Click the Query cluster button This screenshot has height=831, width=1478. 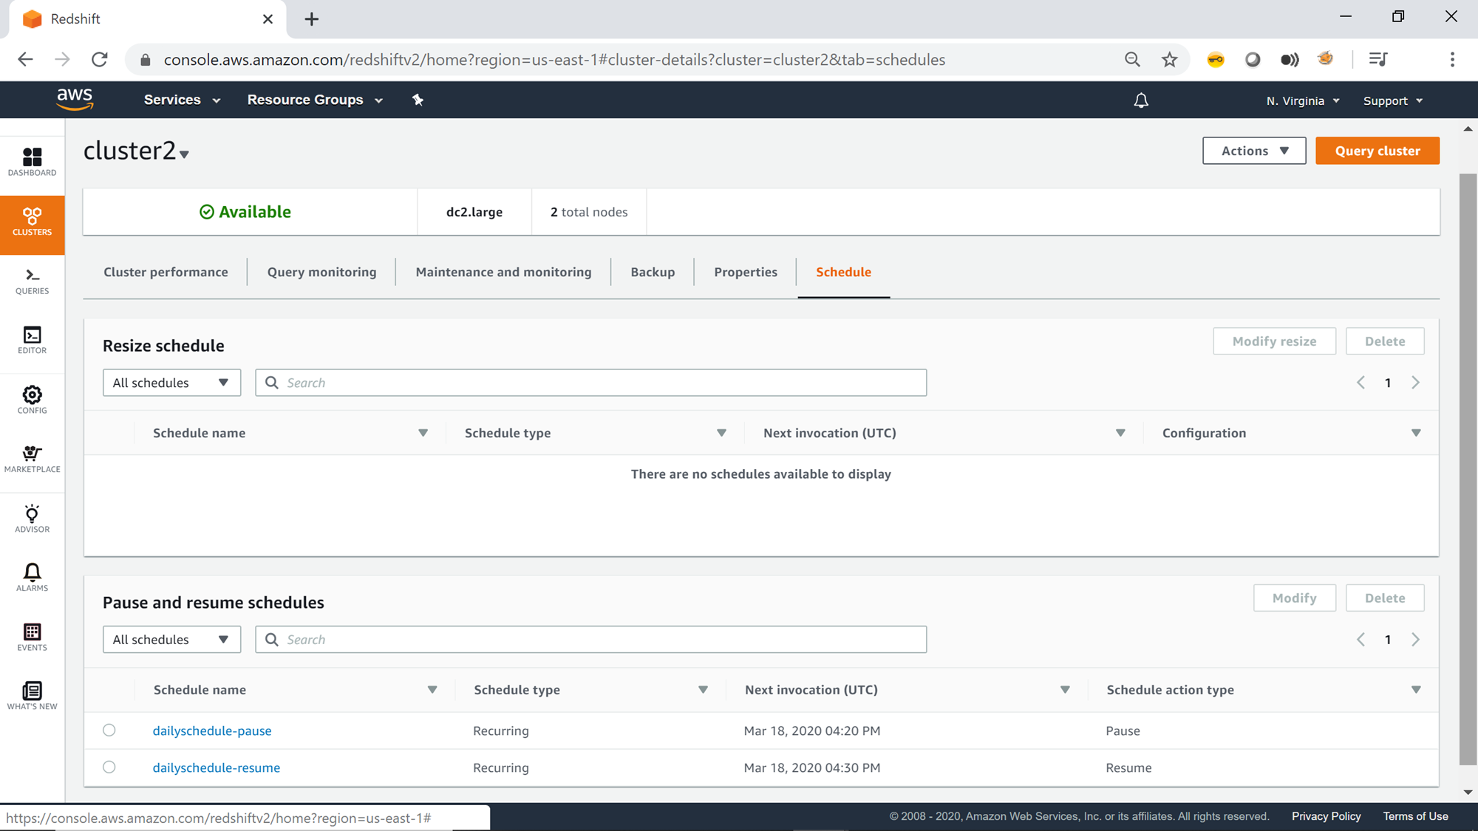coord(1377,151)
